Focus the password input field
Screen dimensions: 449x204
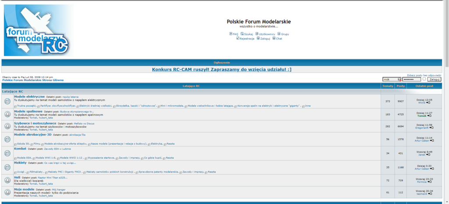point(411,79)
